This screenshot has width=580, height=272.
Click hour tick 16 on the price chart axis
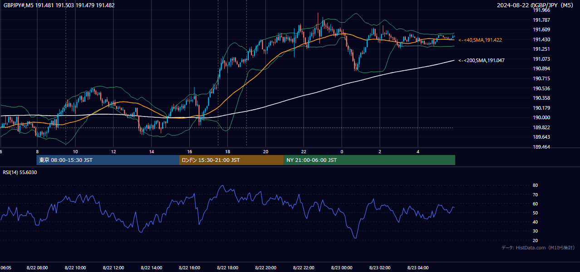[190, 151]
